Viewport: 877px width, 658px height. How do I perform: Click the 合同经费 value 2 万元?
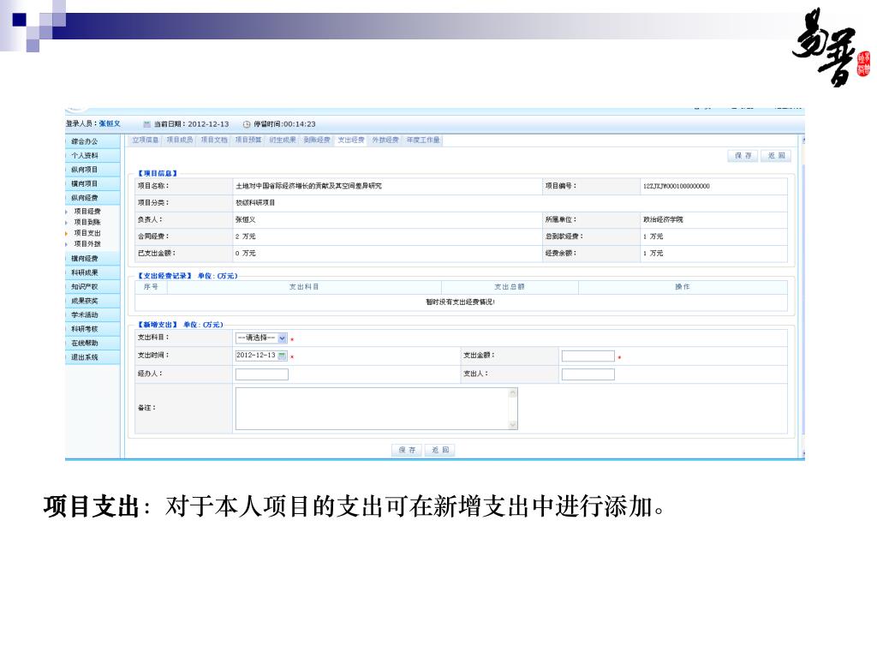246,236
